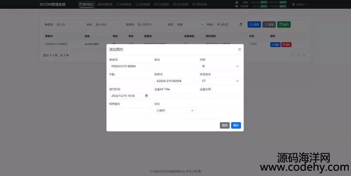Open the 影像管理 navigation tab
The width and height of the screenshot is (351, 176).
[105, 4]
